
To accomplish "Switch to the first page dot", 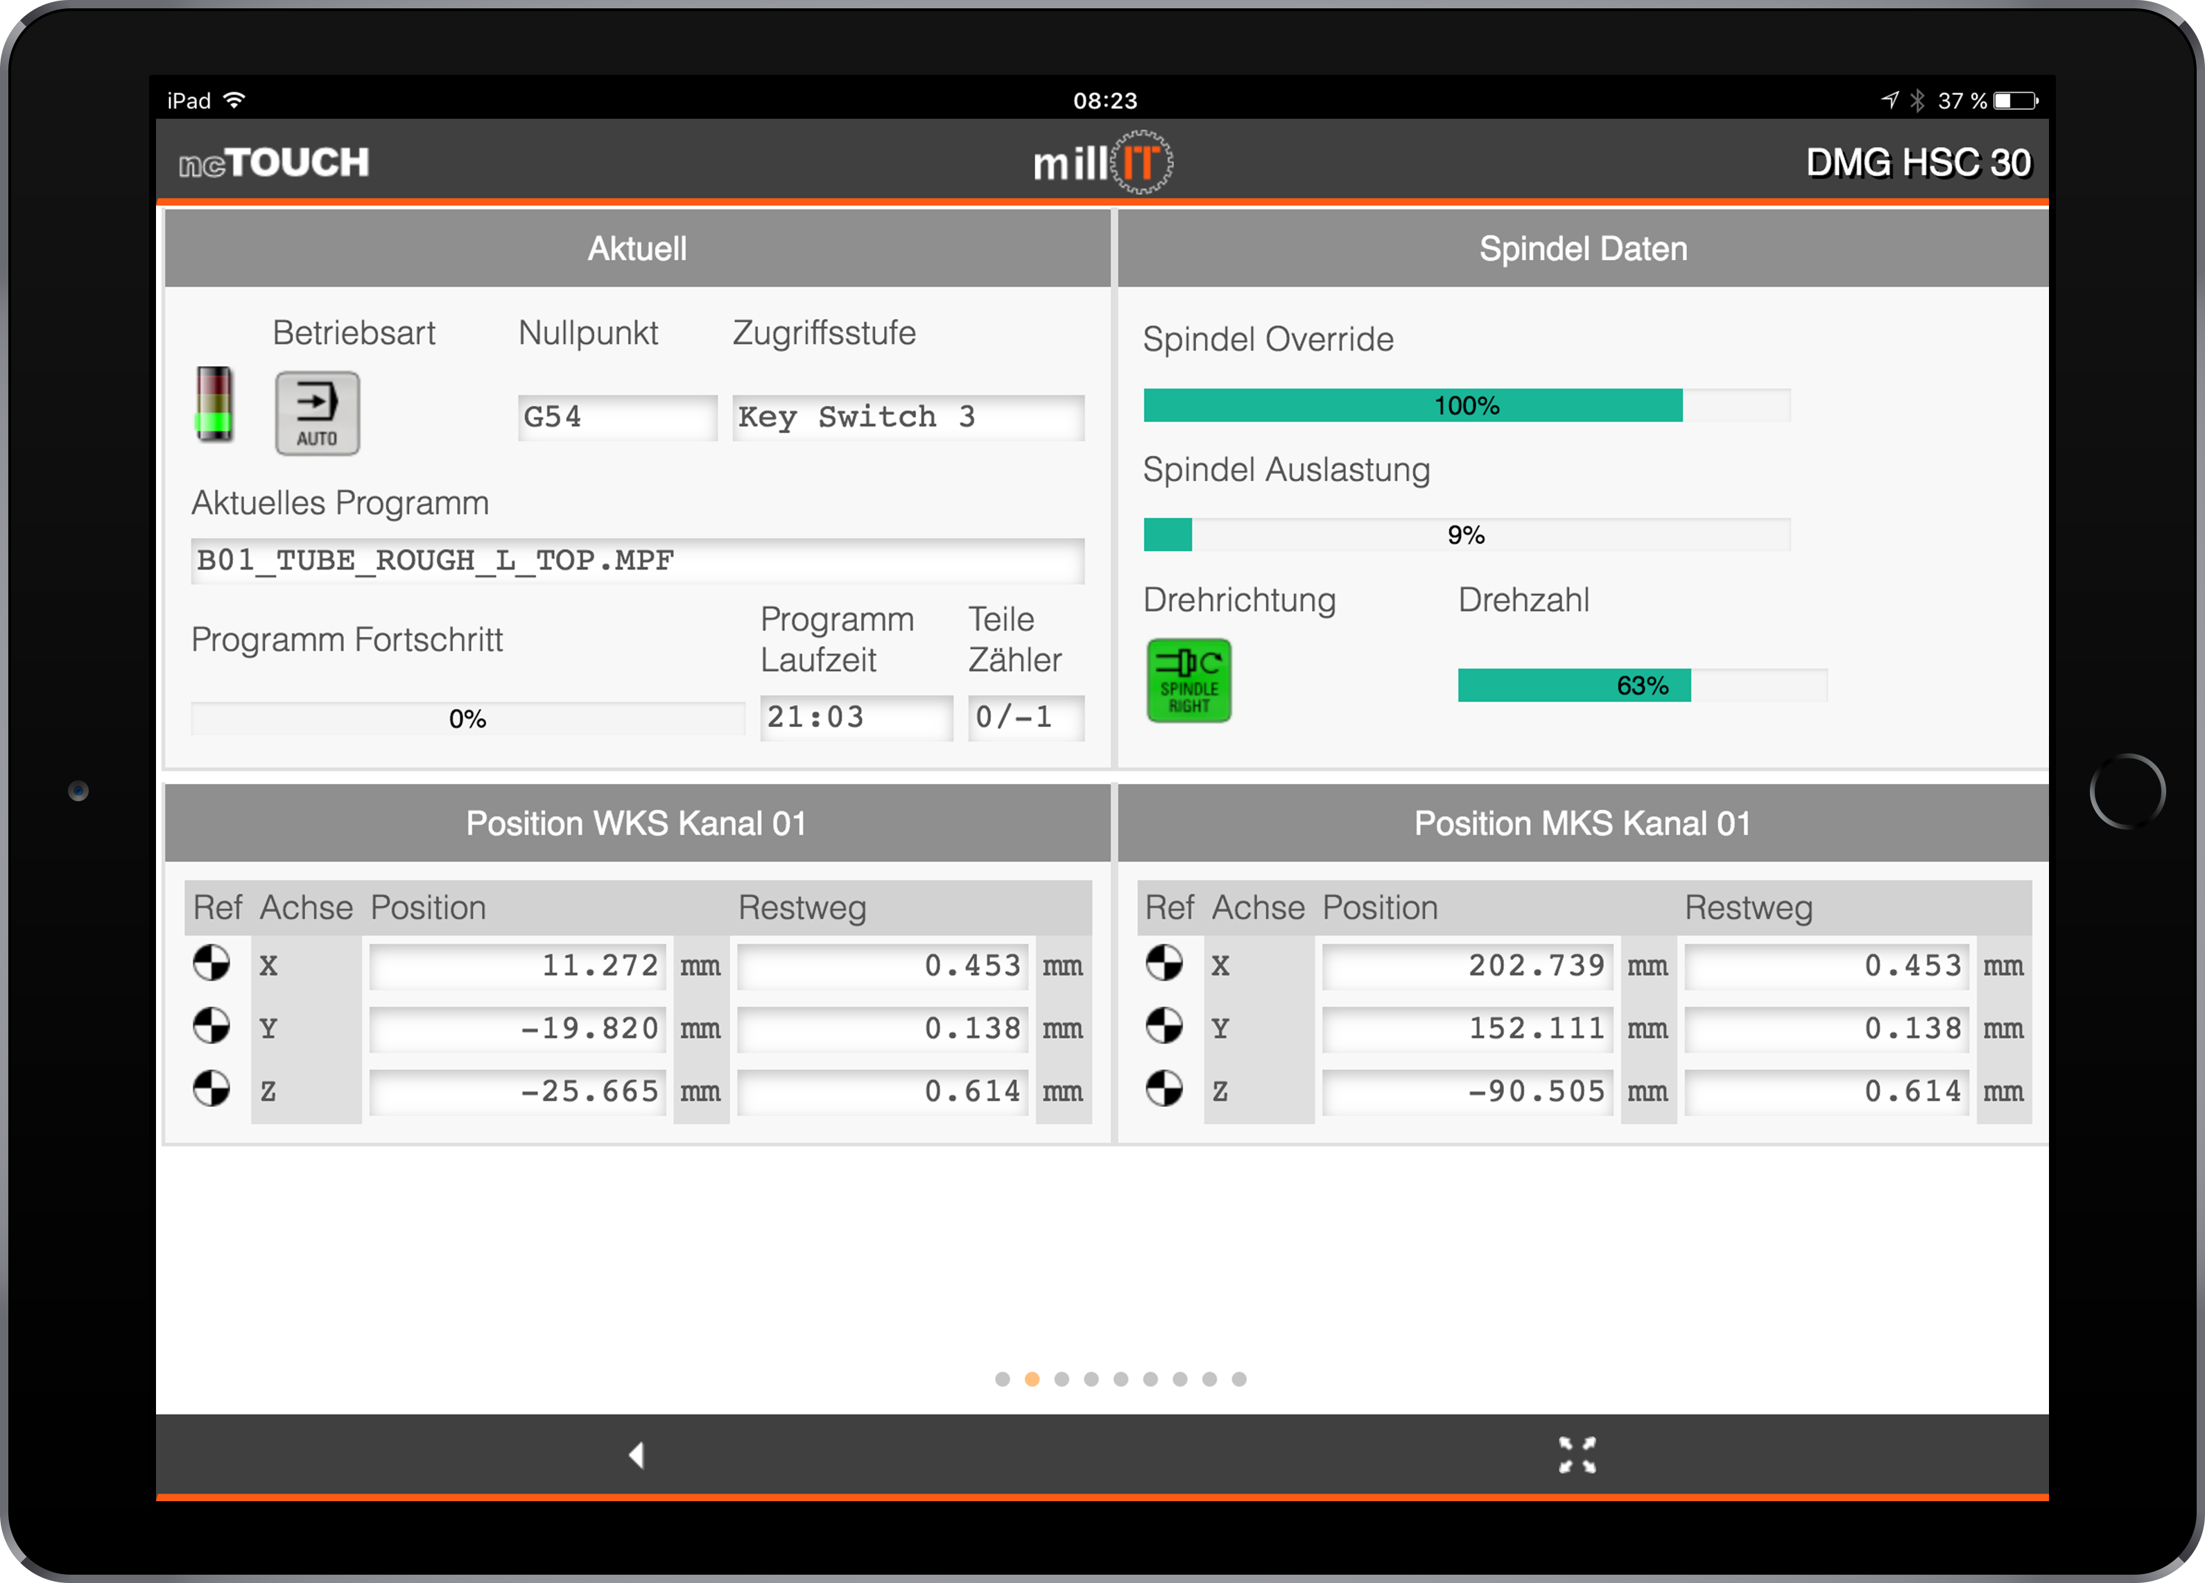I will [x=1003, y=1379].
